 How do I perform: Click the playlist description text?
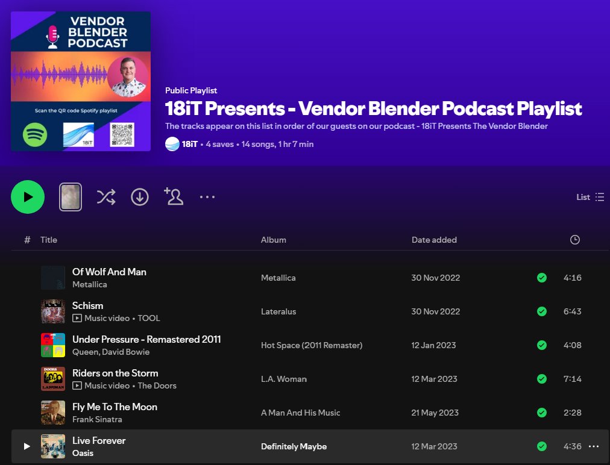(356, 126)
